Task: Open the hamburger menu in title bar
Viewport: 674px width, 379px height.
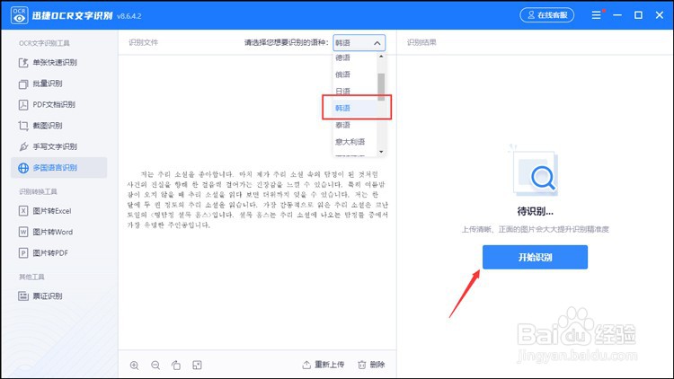Action: pyautogui.click(x=596, y=15)
